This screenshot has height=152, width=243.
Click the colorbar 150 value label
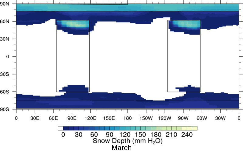tap(140, 134)
